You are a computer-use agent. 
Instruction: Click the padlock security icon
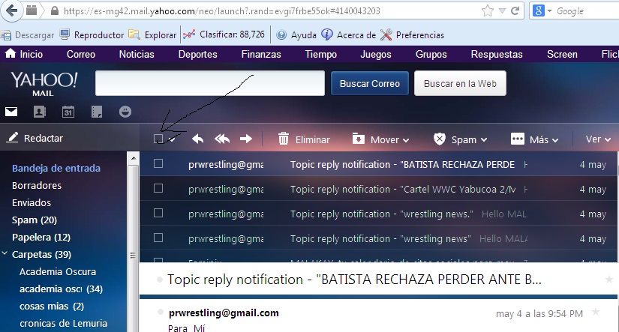point(55,10)
